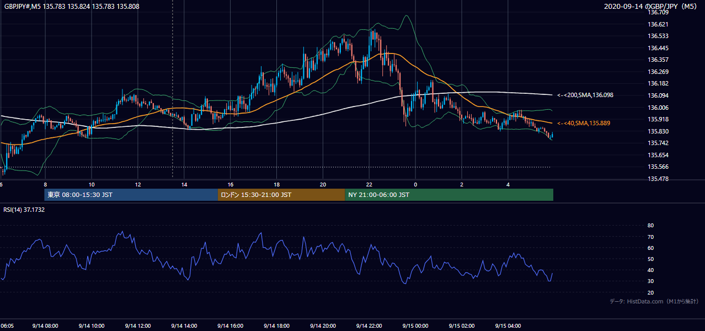The width and height of the screenshot is (705, 331).
Task: Click price axis value 135.654
Action: click(658, 156)
